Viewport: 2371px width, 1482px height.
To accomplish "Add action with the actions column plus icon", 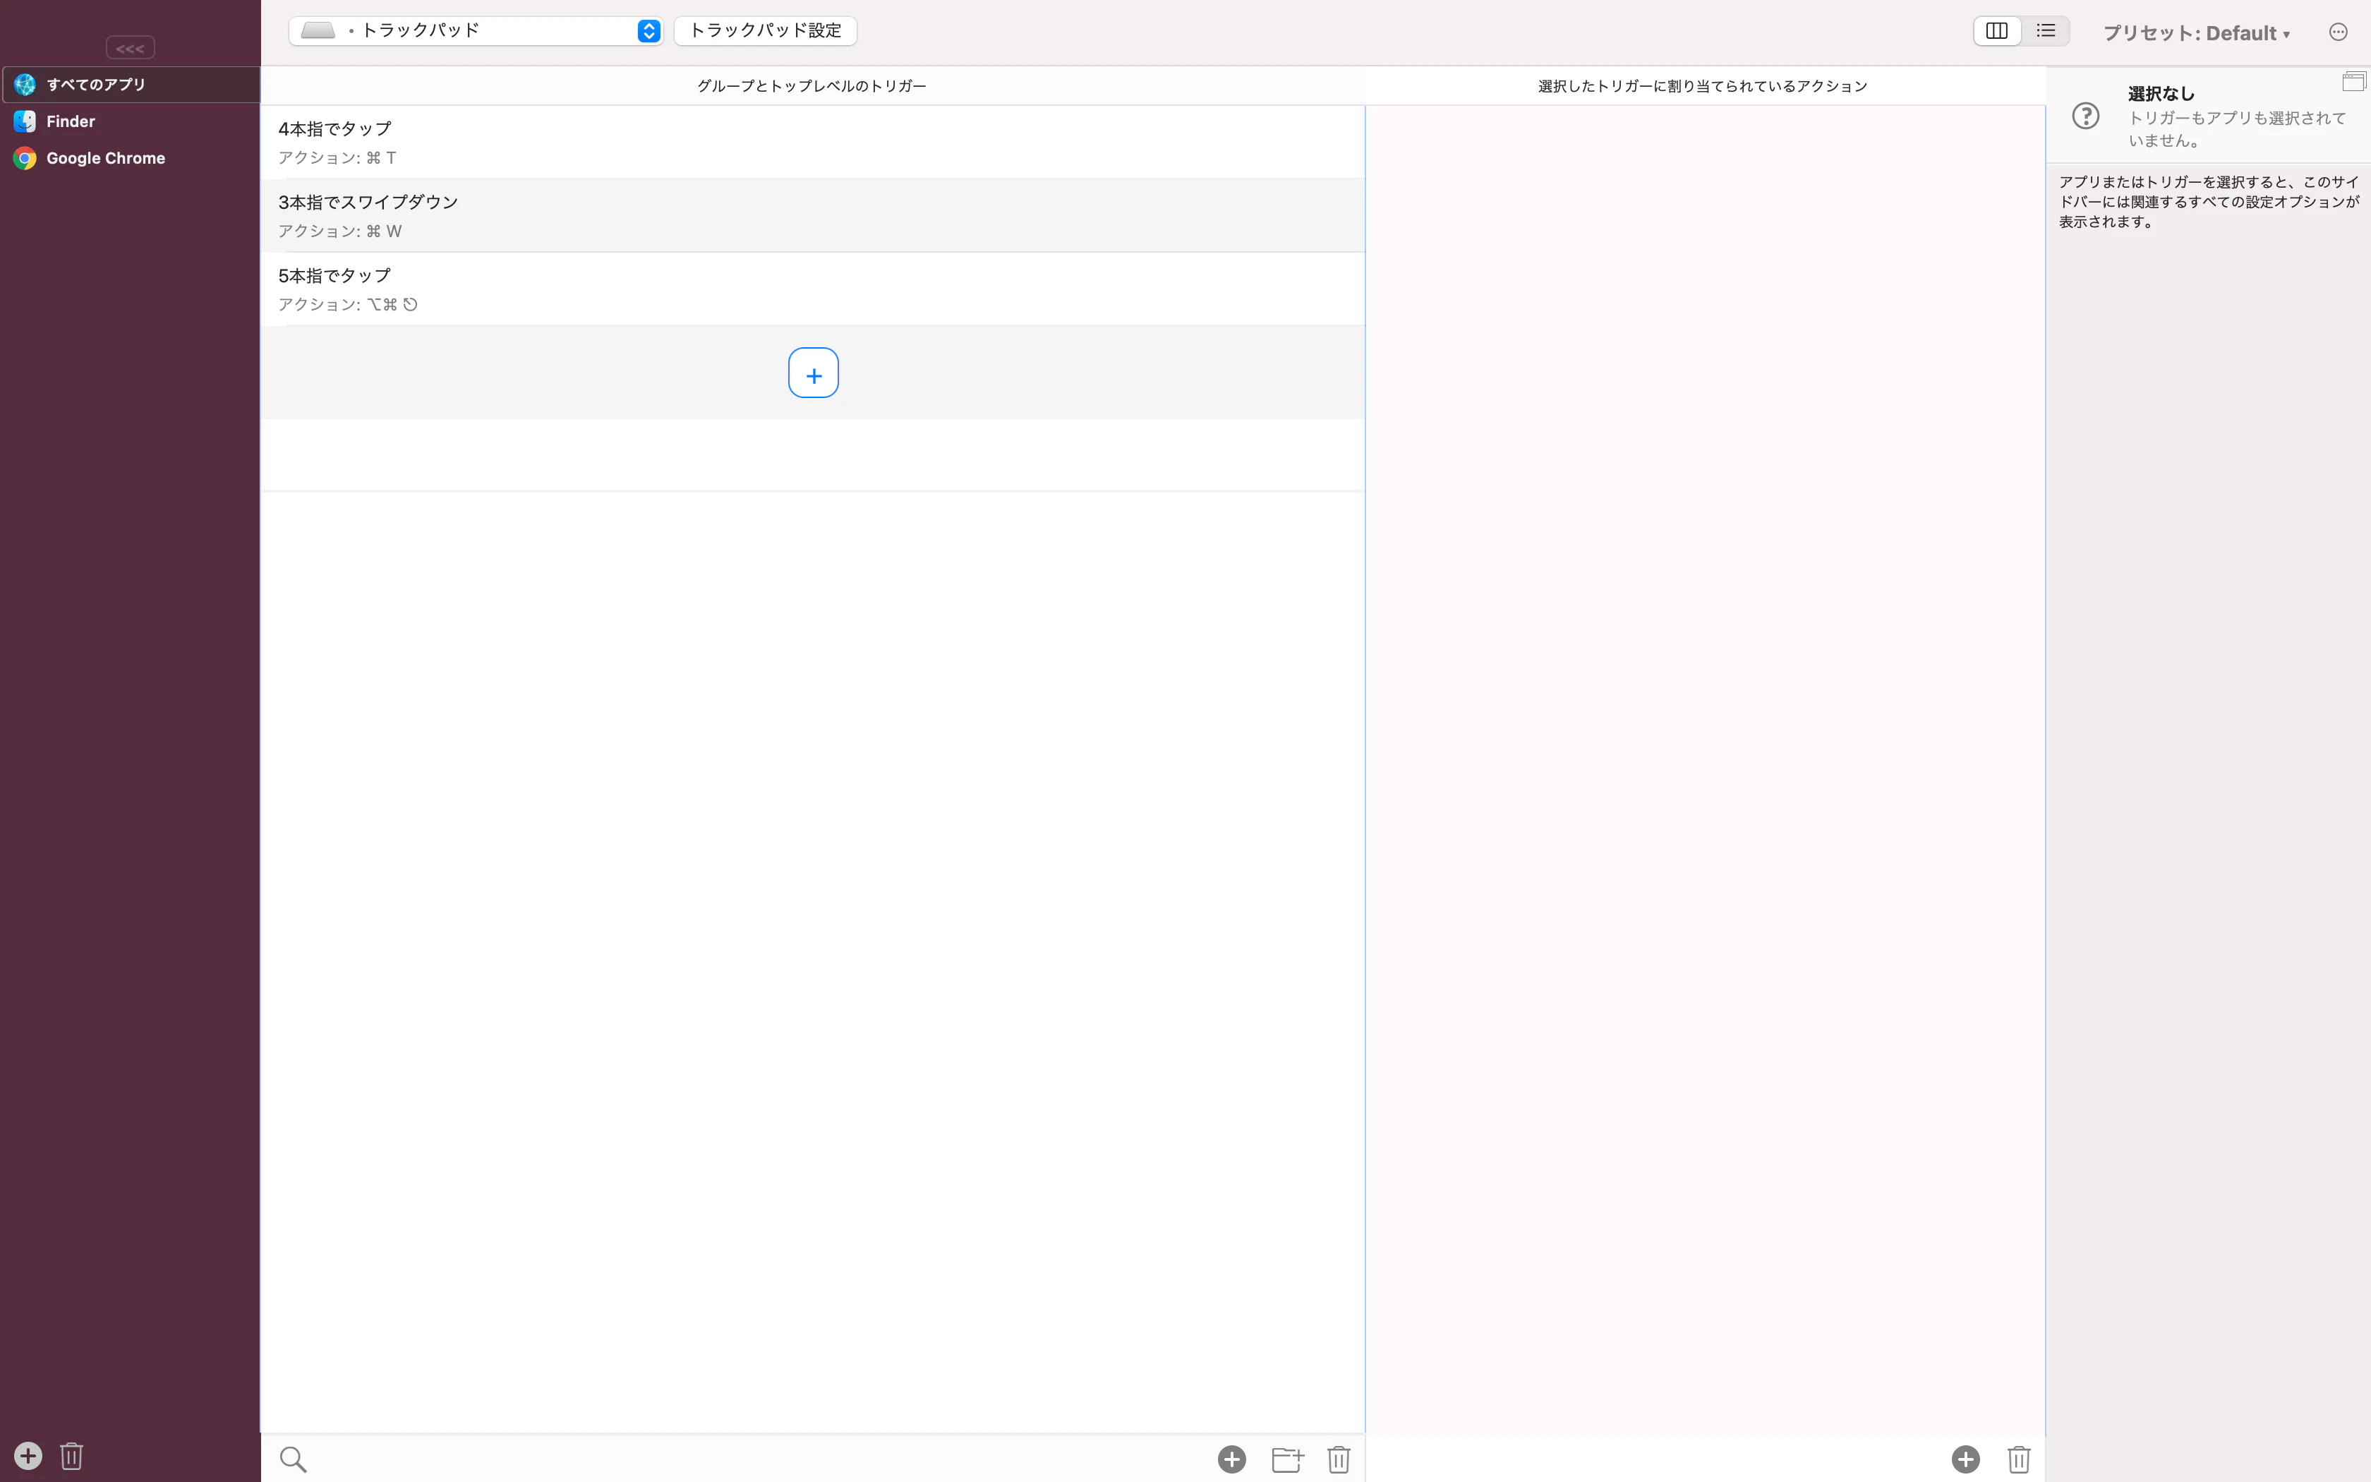I will [1965, 1459].
